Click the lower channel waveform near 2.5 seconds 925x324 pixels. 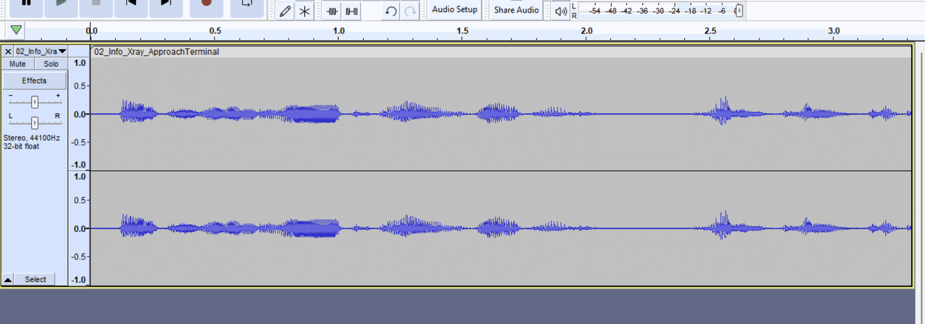[x=711, y=228]
